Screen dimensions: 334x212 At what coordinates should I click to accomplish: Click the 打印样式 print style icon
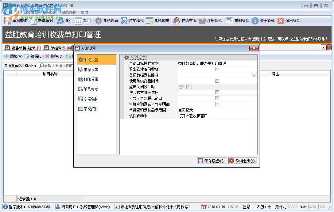[134, 21]
